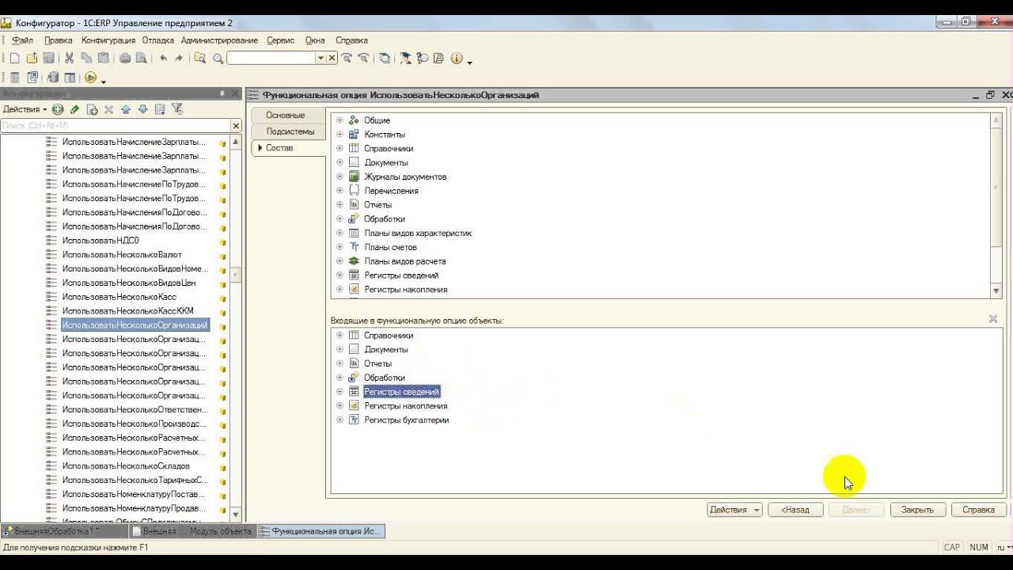Screen dimensions: 1013x570
Task: Expand Регистры бухгалтерии in included objects list
Action: coord(340,420)
